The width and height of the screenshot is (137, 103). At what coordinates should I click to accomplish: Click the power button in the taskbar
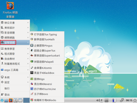pos(135,100)
